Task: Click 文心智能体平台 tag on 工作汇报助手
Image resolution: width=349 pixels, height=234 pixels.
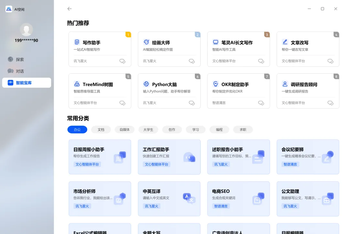Action: (156, 164)
